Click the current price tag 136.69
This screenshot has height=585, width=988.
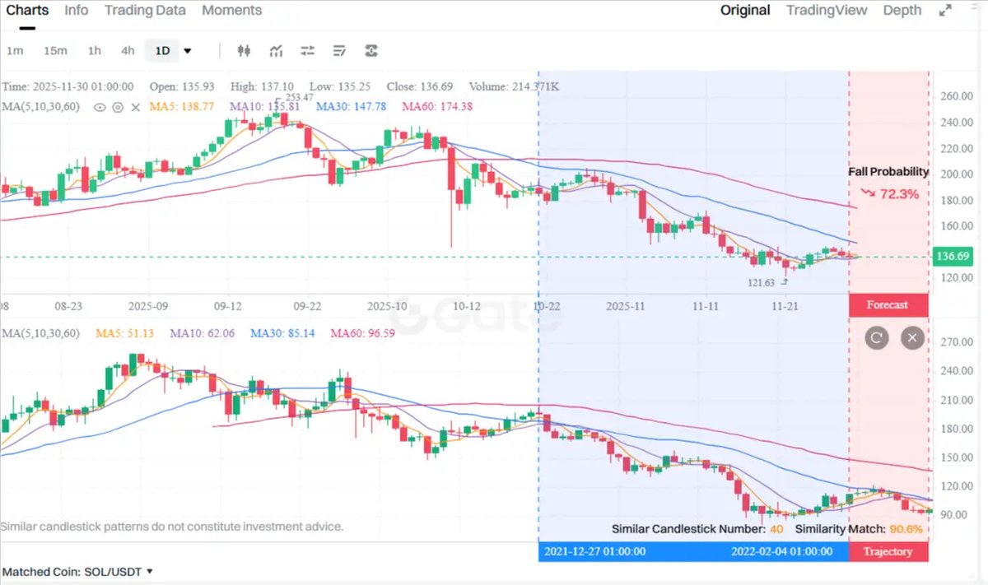(x=953, y=257)
